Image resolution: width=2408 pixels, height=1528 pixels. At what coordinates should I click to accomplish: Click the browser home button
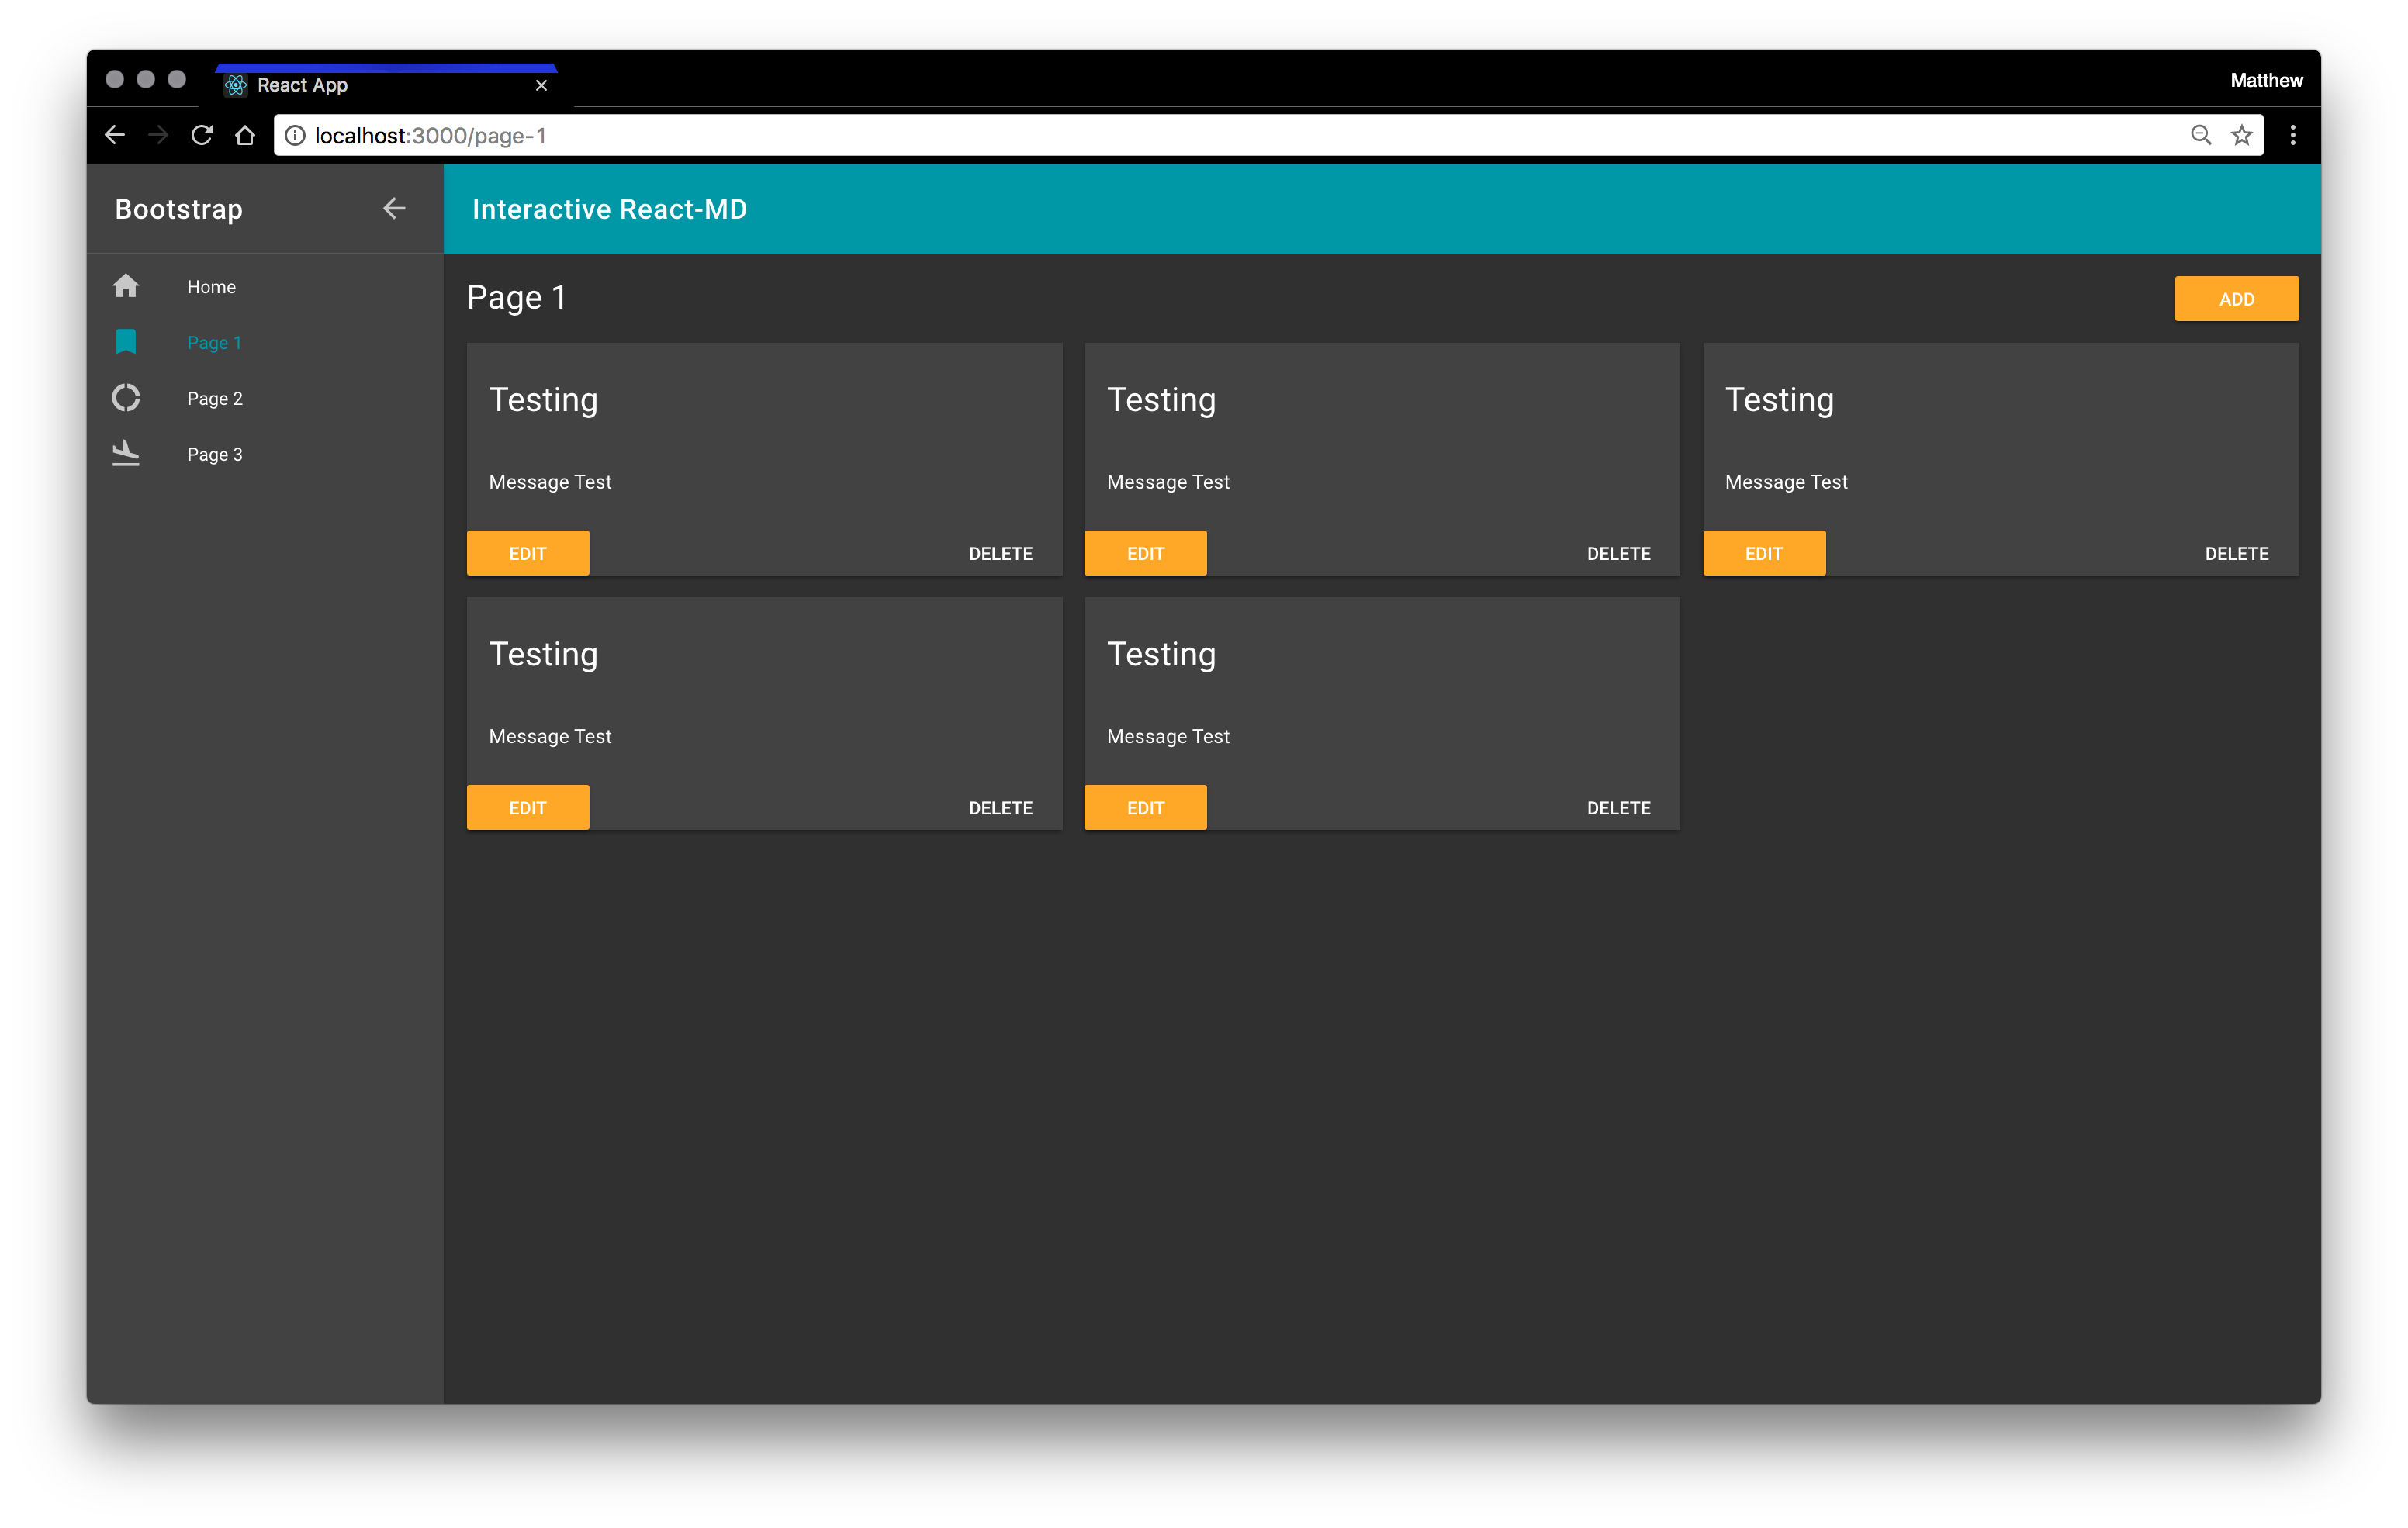[x=245, y=135]
